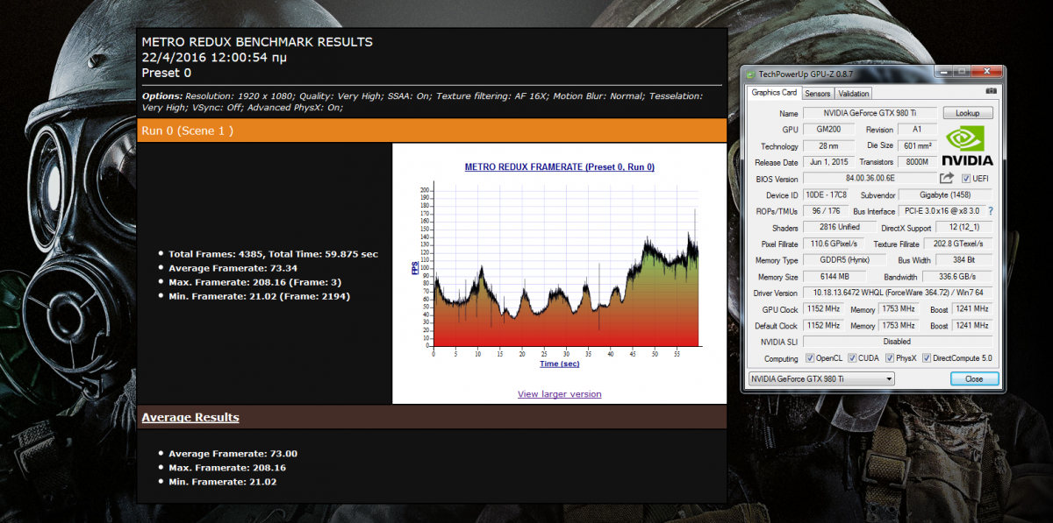
Task: Toggle the OpenCL checkbox
Action: click(809, 358)
